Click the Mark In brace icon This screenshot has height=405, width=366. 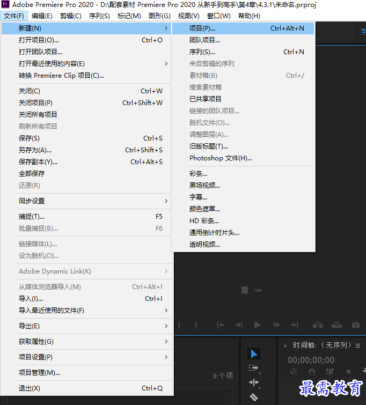point(179,325)
